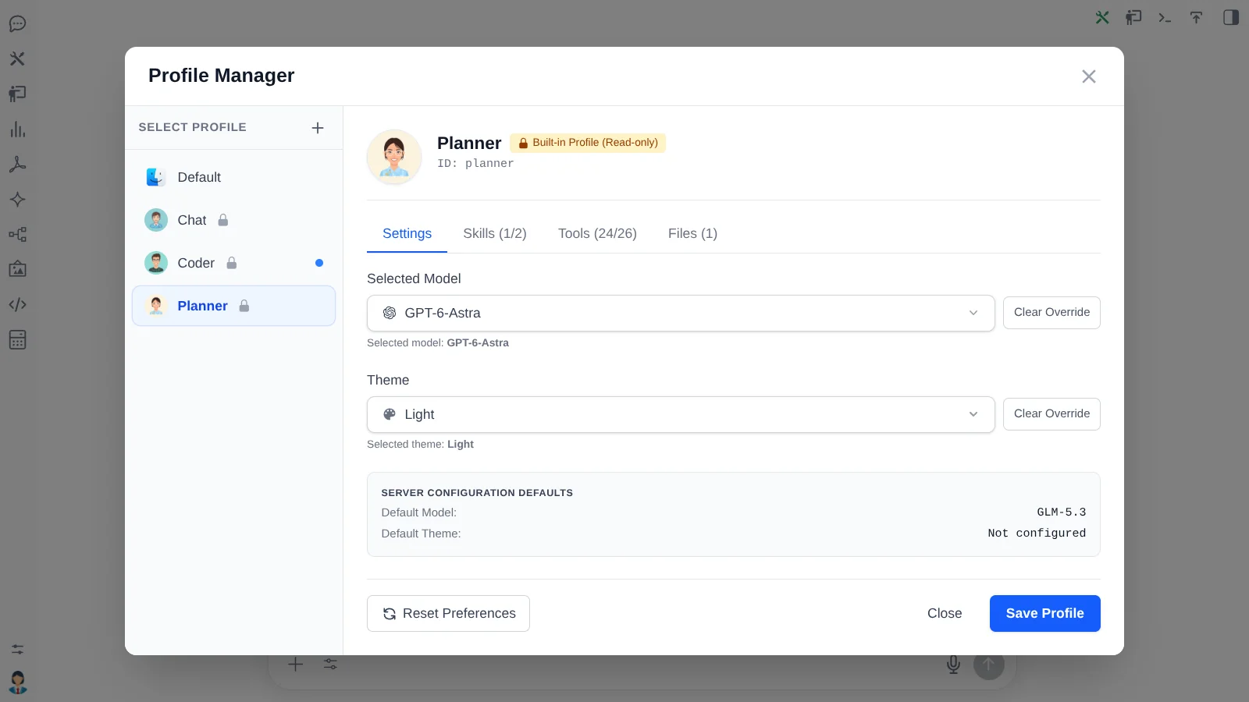
Task: Switch to the Skills (1/2) tab
Action: point(495,233)
